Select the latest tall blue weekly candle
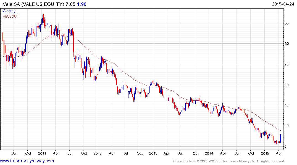This screenshot has height=165, width=297. [280, 139]
